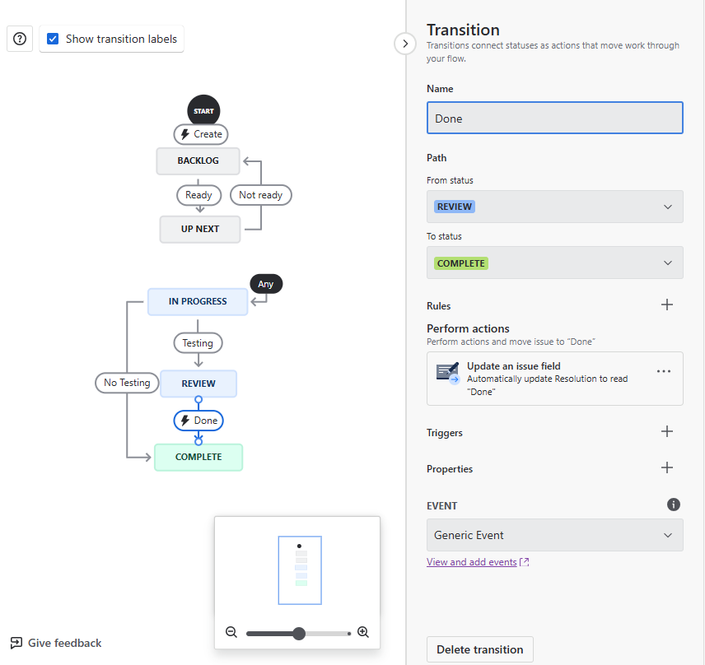Screen dimensions: 705x665
Task: Open the To status dropdown showing COMPLETE
Action: 554,263
